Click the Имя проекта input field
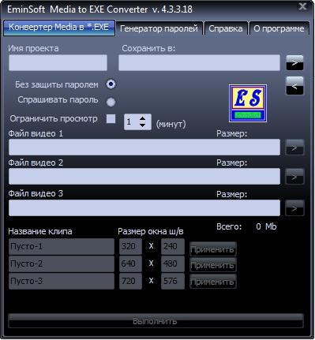Screen dimensions: 315x340 coord(58,62)
